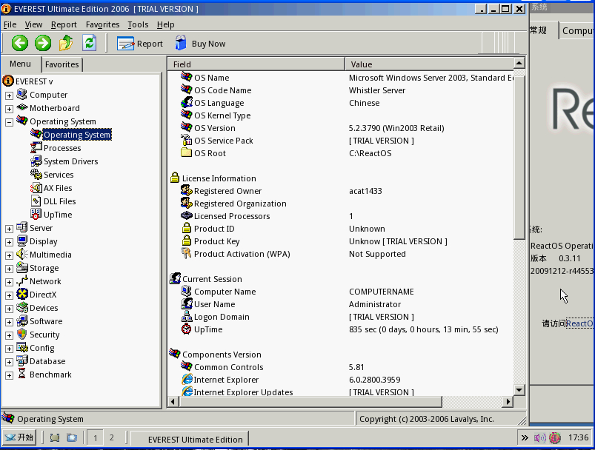Click the scroll down arrow of the details list
This screenshot has width=595, height=450.
(x=519, y=389)
